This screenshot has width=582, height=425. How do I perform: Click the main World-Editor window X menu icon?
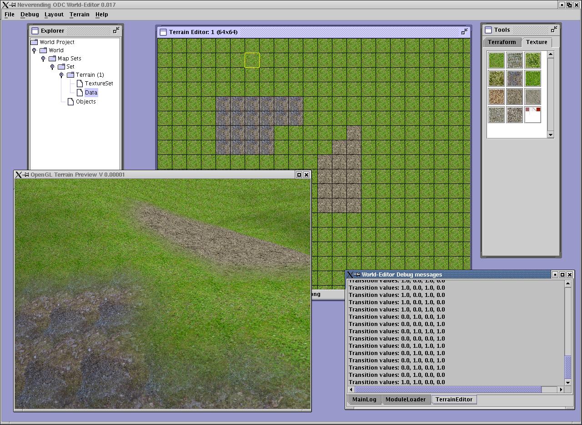point(5,5)
